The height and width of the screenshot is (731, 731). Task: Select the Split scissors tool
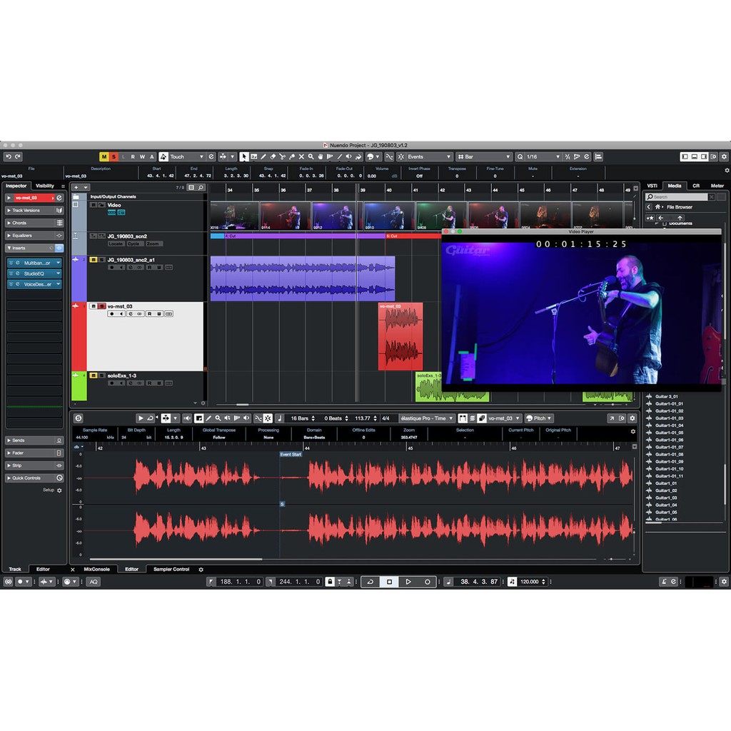pos(282,156)
